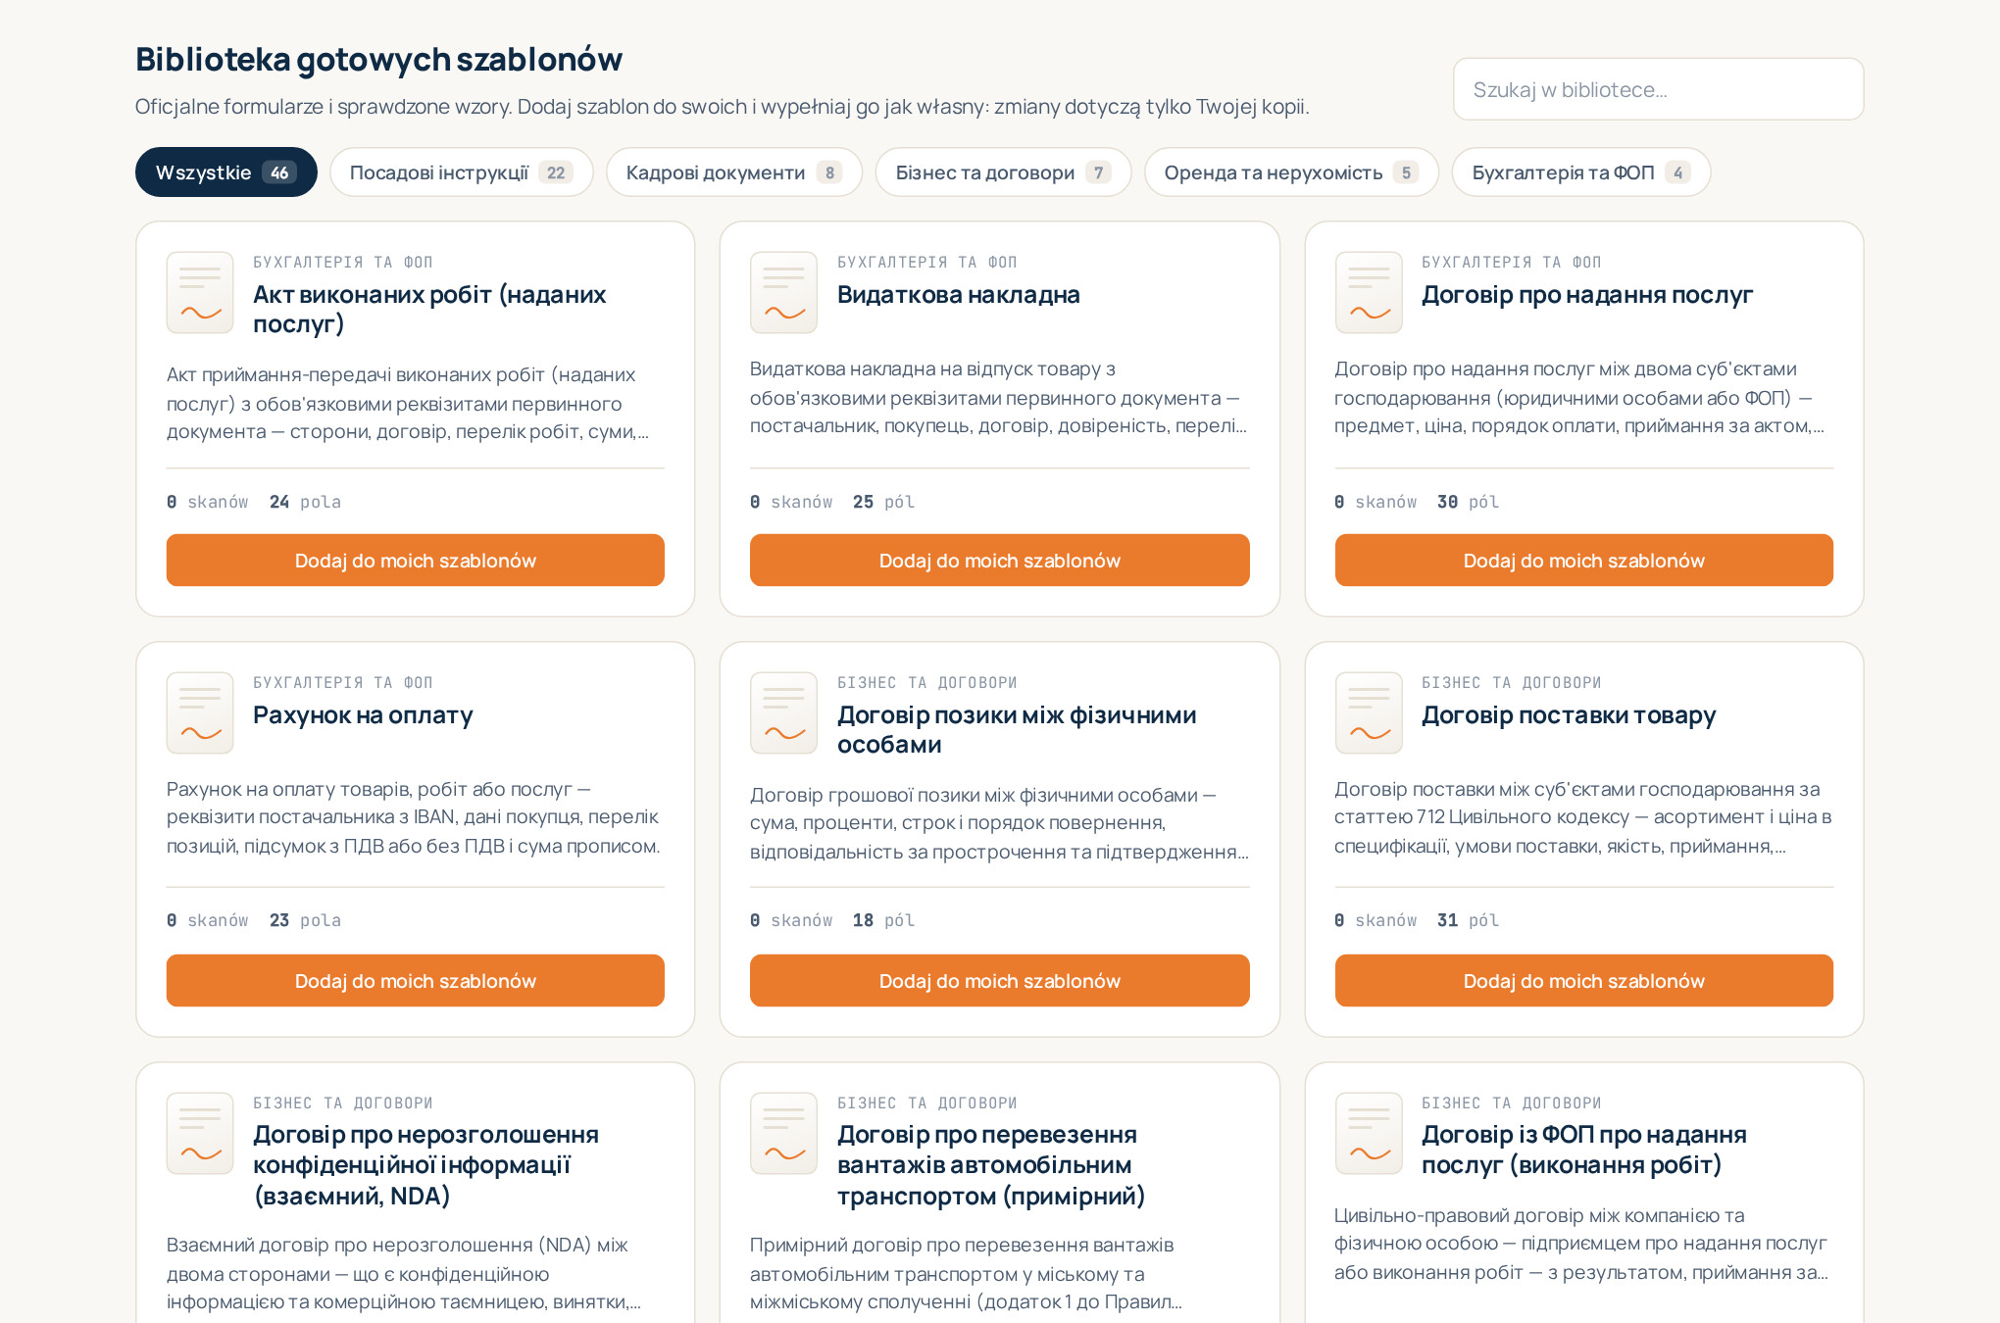
Task: Click the document icon for Договір позики між фізичними особами
Action: pos(783,712)
